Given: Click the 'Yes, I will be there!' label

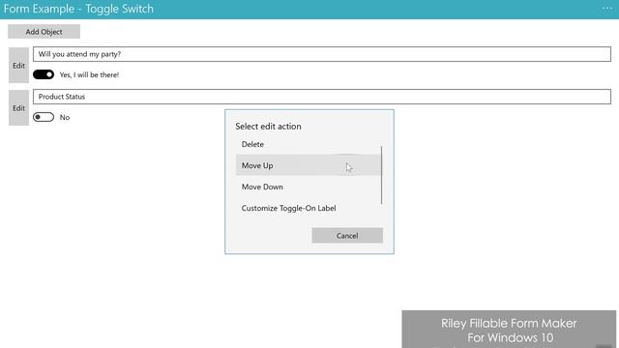Looking at the screenshot, I should [x=89, y=75].
